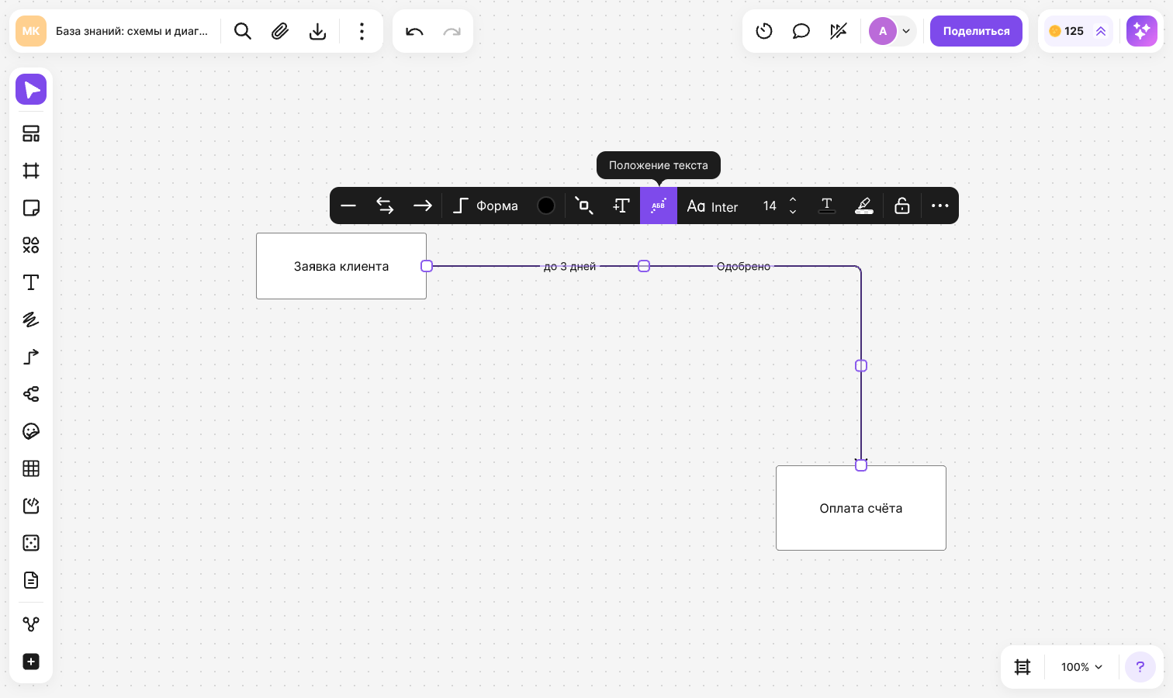The image size is (1173, 698).
Task: Set line end arrow style
Action: point(423,206)
